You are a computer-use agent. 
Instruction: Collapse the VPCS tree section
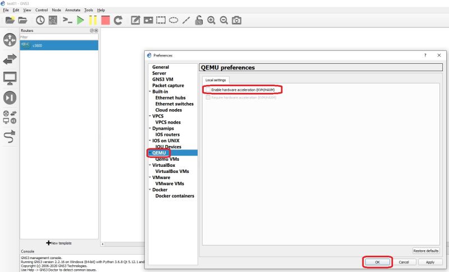[x=150, y=116]
